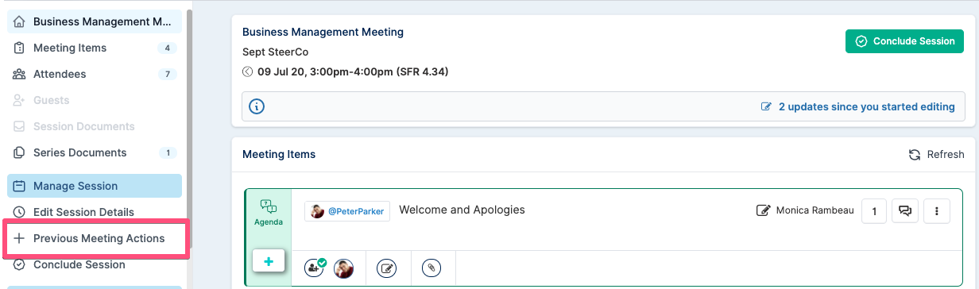Click the green plus add item button

pyautogui.click(x=269, y=260)
